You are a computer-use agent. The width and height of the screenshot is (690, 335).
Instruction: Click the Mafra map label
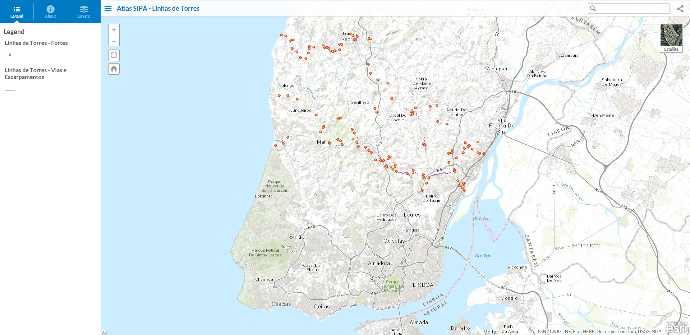coord(323,142)
